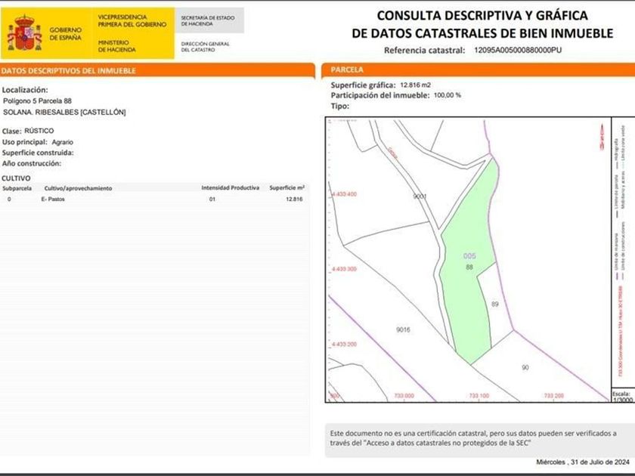Click parcel 89 on the map
This screenshot has width=635, height=476.
pos(495,304)
